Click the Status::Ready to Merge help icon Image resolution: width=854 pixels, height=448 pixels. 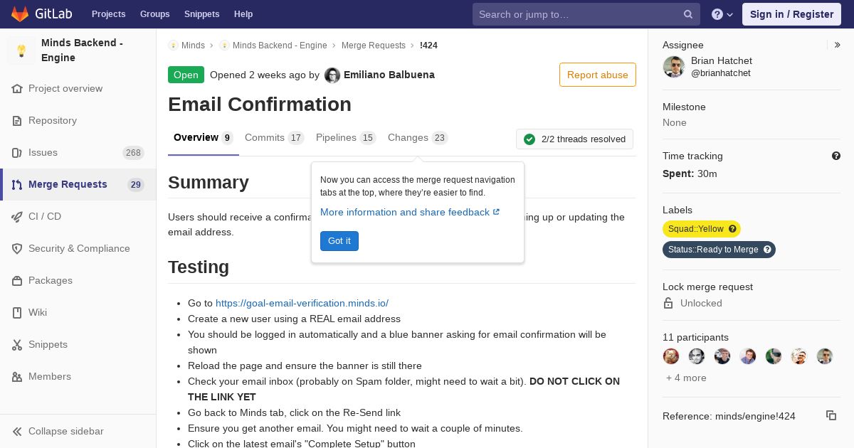[767, 250]
